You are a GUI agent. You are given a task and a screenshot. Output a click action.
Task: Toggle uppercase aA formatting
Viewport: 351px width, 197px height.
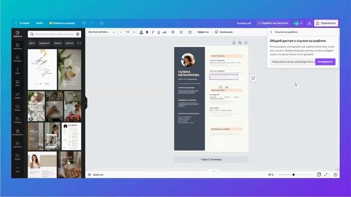coord(165,32)
